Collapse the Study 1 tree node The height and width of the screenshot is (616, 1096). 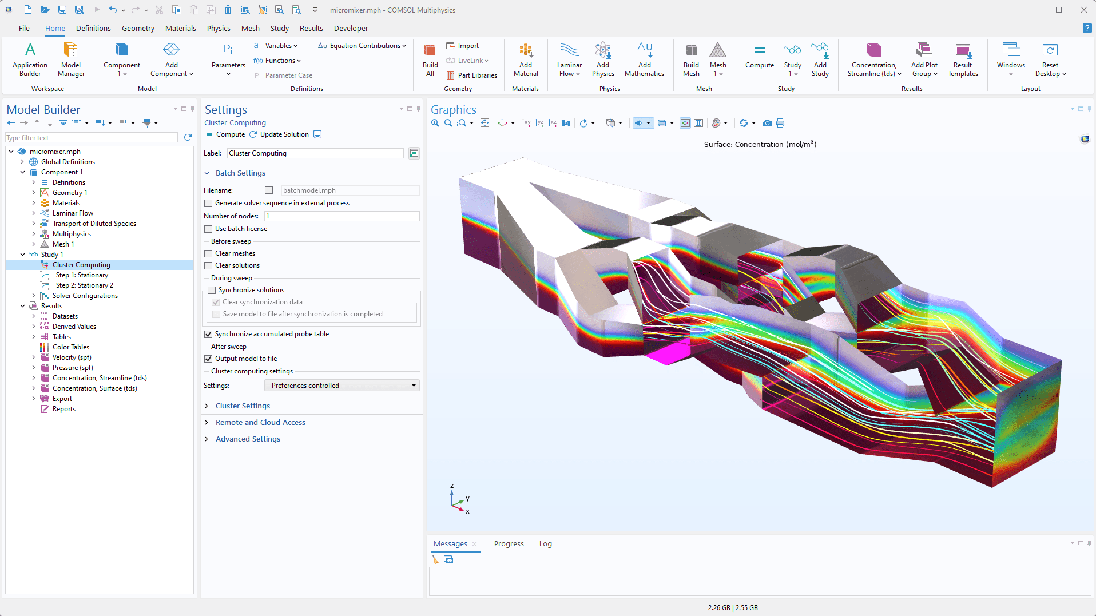click(22, 255)
